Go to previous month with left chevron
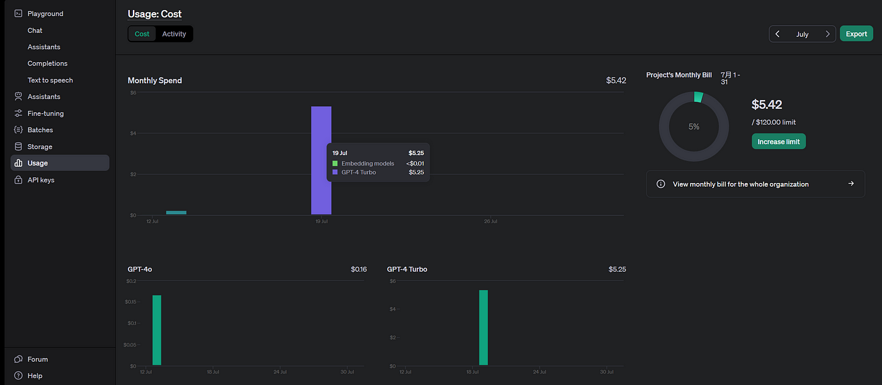Screen dimensions: 882x385 (x=777, y=34)
